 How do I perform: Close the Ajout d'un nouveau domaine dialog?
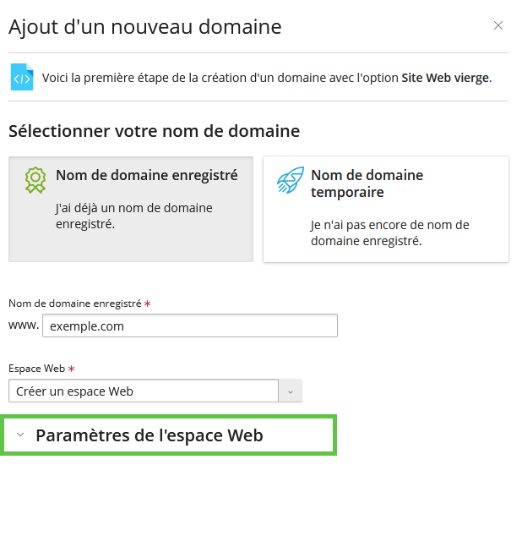(x=498, y=25)
